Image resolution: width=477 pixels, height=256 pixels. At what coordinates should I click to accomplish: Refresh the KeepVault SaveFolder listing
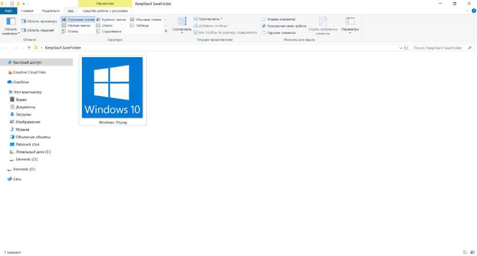(406, 48)
